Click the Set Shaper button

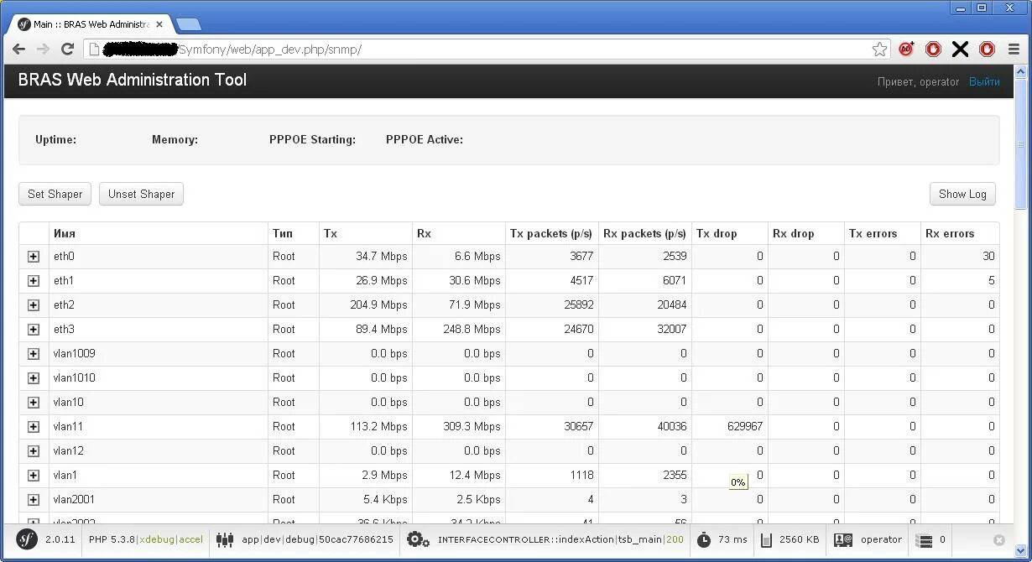pyautogui.click(x=55, y=194)
